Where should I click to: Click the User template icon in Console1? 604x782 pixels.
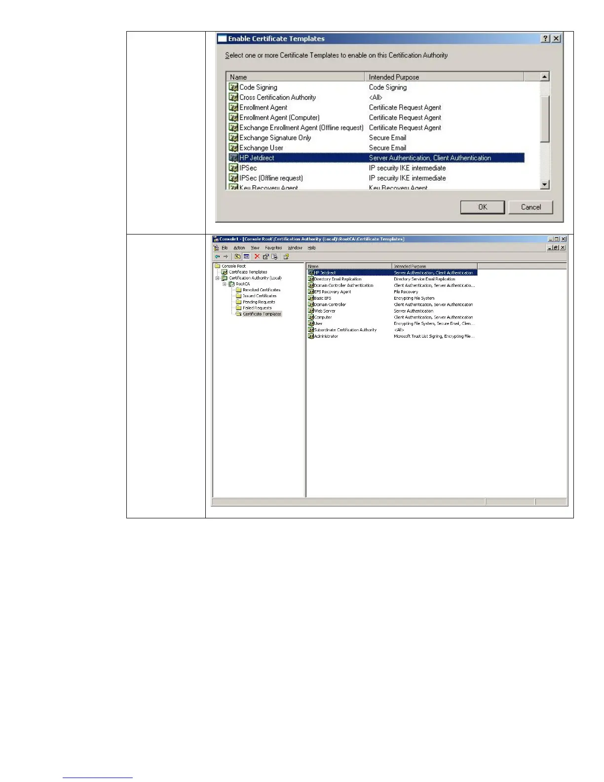pos(311,323)
